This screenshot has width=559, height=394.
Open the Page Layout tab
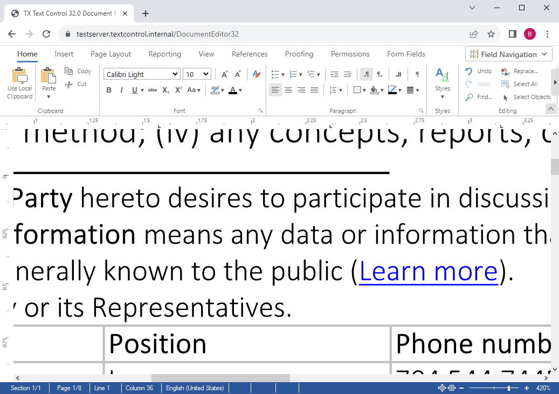(111, 54)
